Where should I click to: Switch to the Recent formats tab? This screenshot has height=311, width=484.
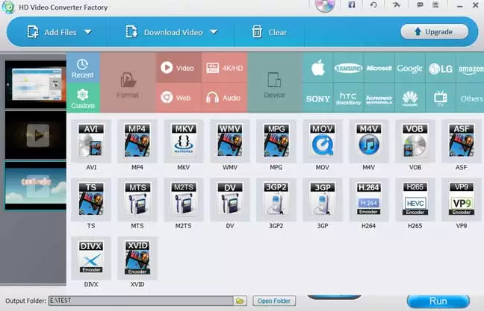tap(83, 68)
